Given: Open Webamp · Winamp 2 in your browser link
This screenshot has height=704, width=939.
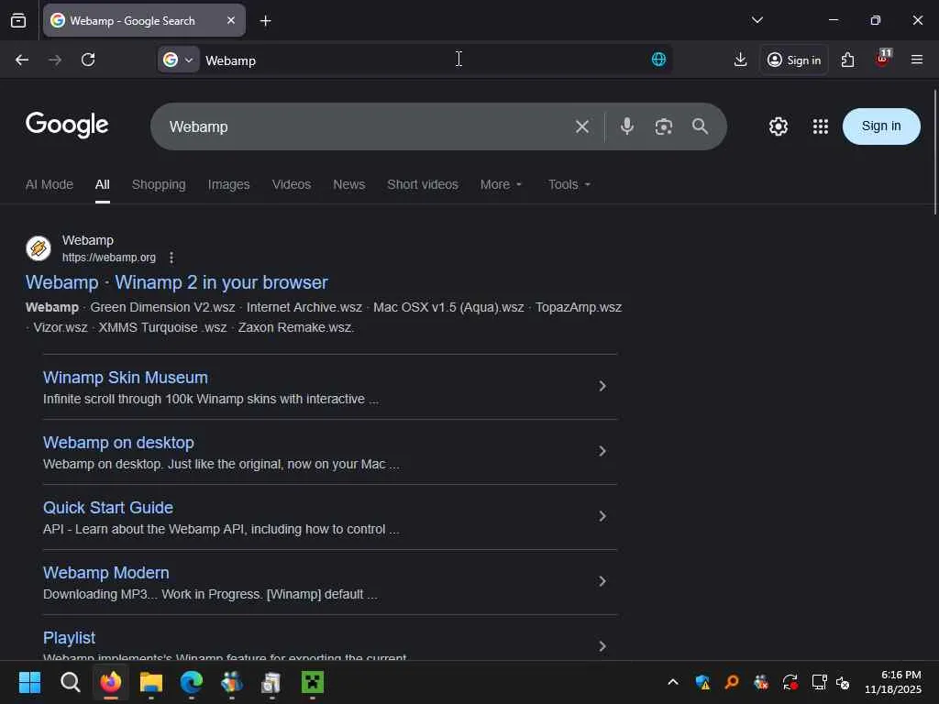Looking at the screenshot, I should point(177,282).
